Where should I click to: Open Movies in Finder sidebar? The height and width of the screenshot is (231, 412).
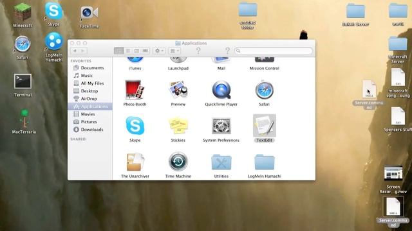(x=90, y=114)
